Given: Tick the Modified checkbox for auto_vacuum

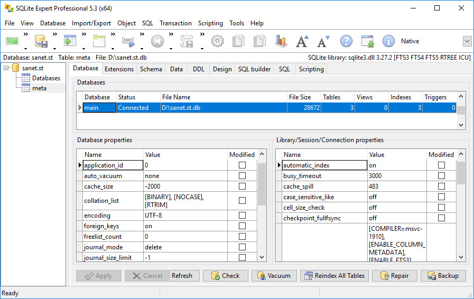Looking at the screenshot, I should click(242, 176).
